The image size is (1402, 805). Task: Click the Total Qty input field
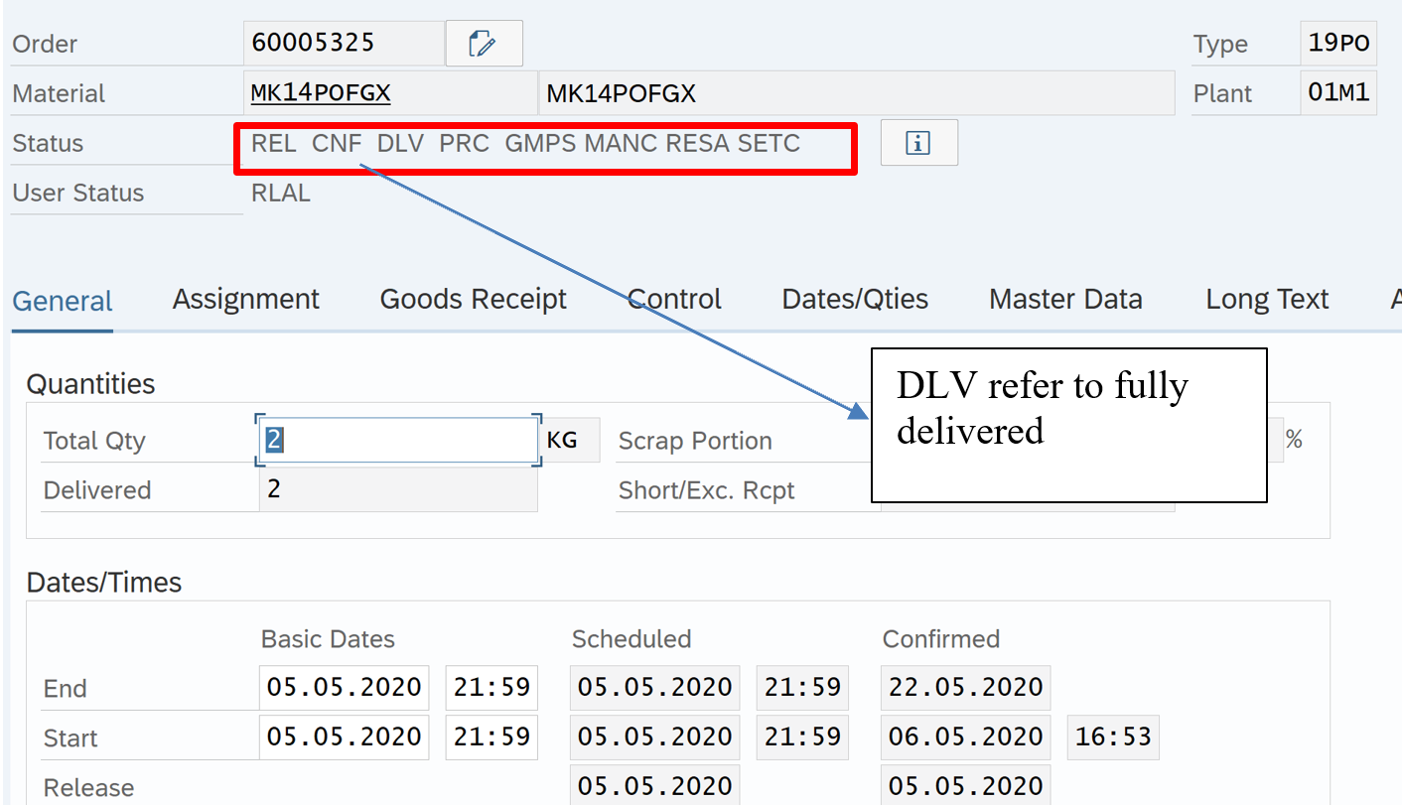(x=398, y=440)
